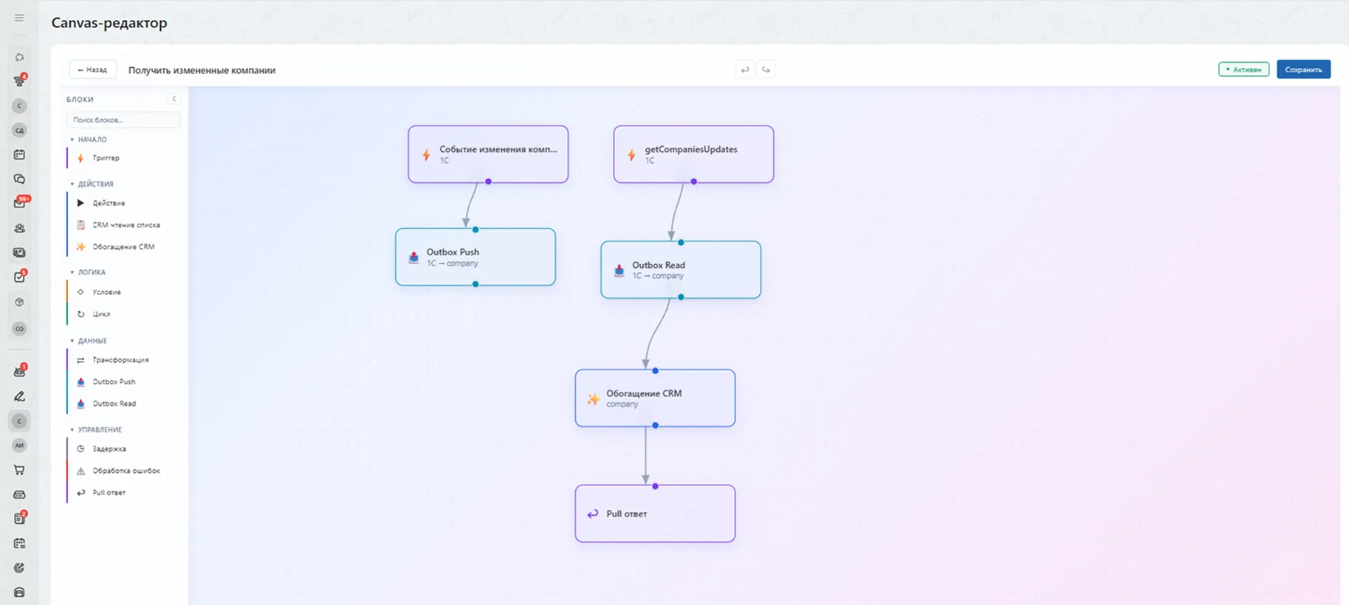Select the Действие block in palette
1349x605 pixels.
(x=123, y=203)
